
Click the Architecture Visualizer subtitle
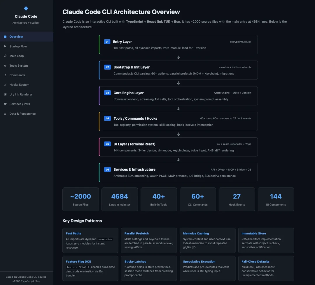click(x=26, y=23)
